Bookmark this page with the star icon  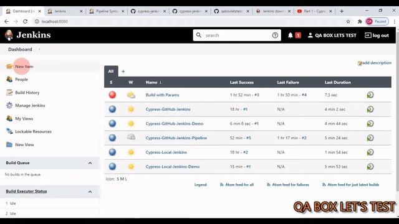click(x=348, y=22)
